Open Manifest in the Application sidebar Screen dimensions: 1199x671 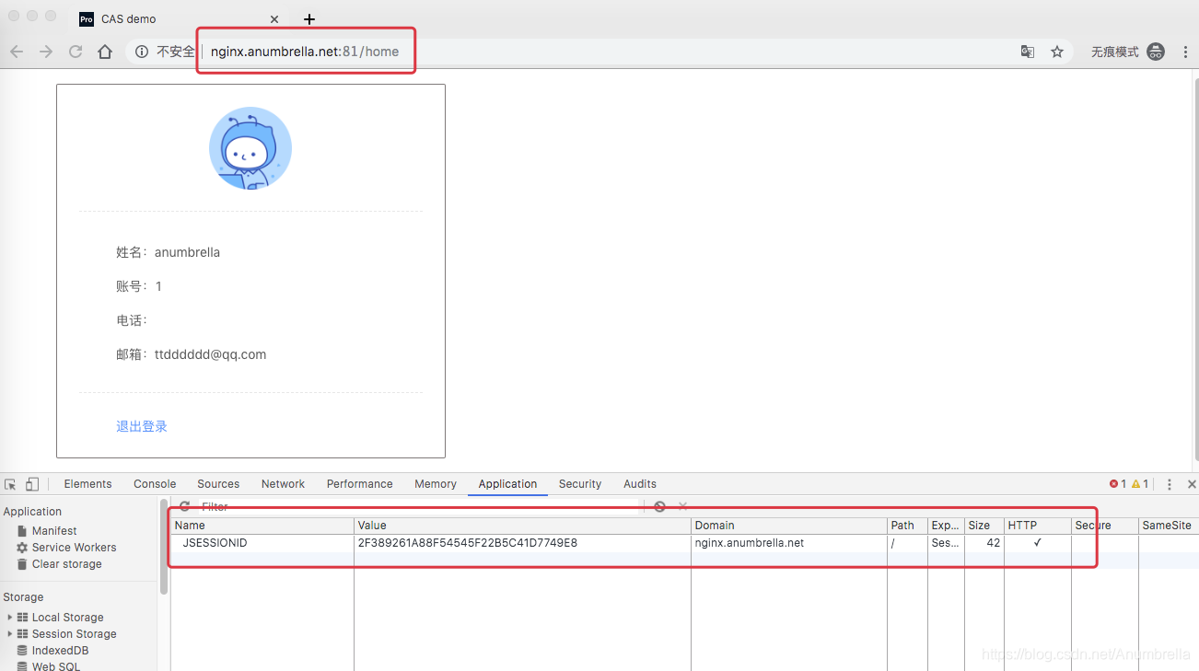(x=54, y=531)
